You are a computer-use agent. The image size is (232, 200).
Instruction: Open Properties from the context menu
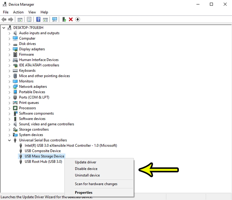(99, 193)
